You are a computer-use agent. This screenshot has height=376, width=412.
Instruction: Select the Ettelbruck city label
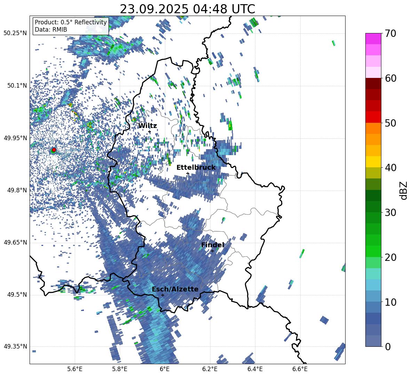(196, 168)
